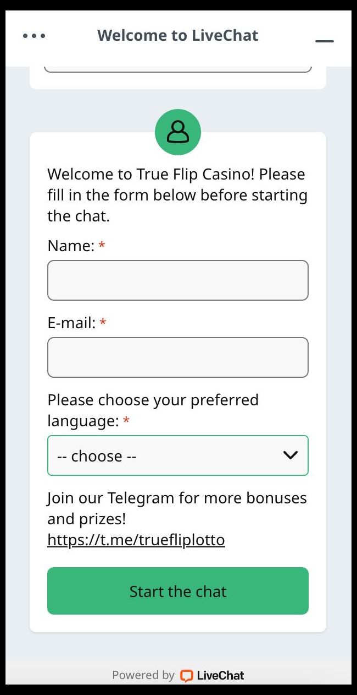The height and width of the screenshot is (695, 357).
Task: Click the partially hidden field at top
Action: pos(178,69)
